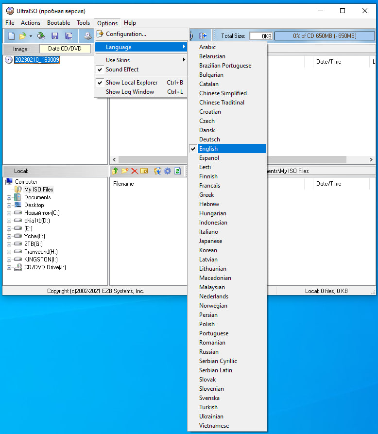Viewport: 378px width, 434px height.
Task: Select Deutsch in the language list
Action: (x=227, y=139)
